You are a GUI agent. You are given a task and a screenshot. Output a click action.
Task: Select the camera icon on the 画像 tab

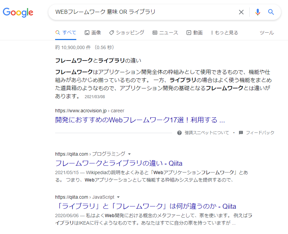tap(86, 32)
